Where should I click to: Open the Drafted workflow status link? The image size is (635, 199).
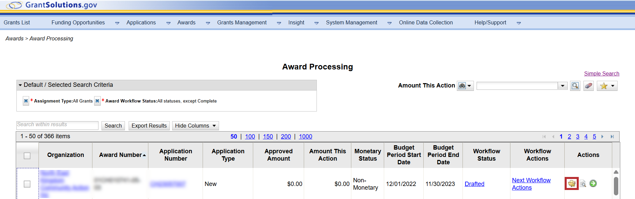pos(474,184)
